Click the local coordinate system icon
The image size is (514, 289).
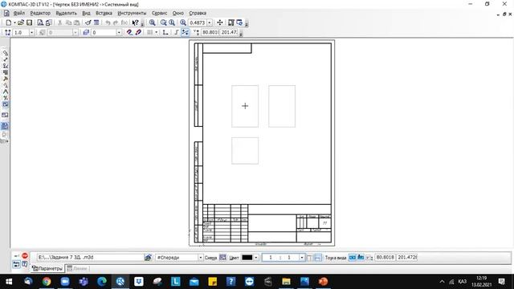[165, 32]
